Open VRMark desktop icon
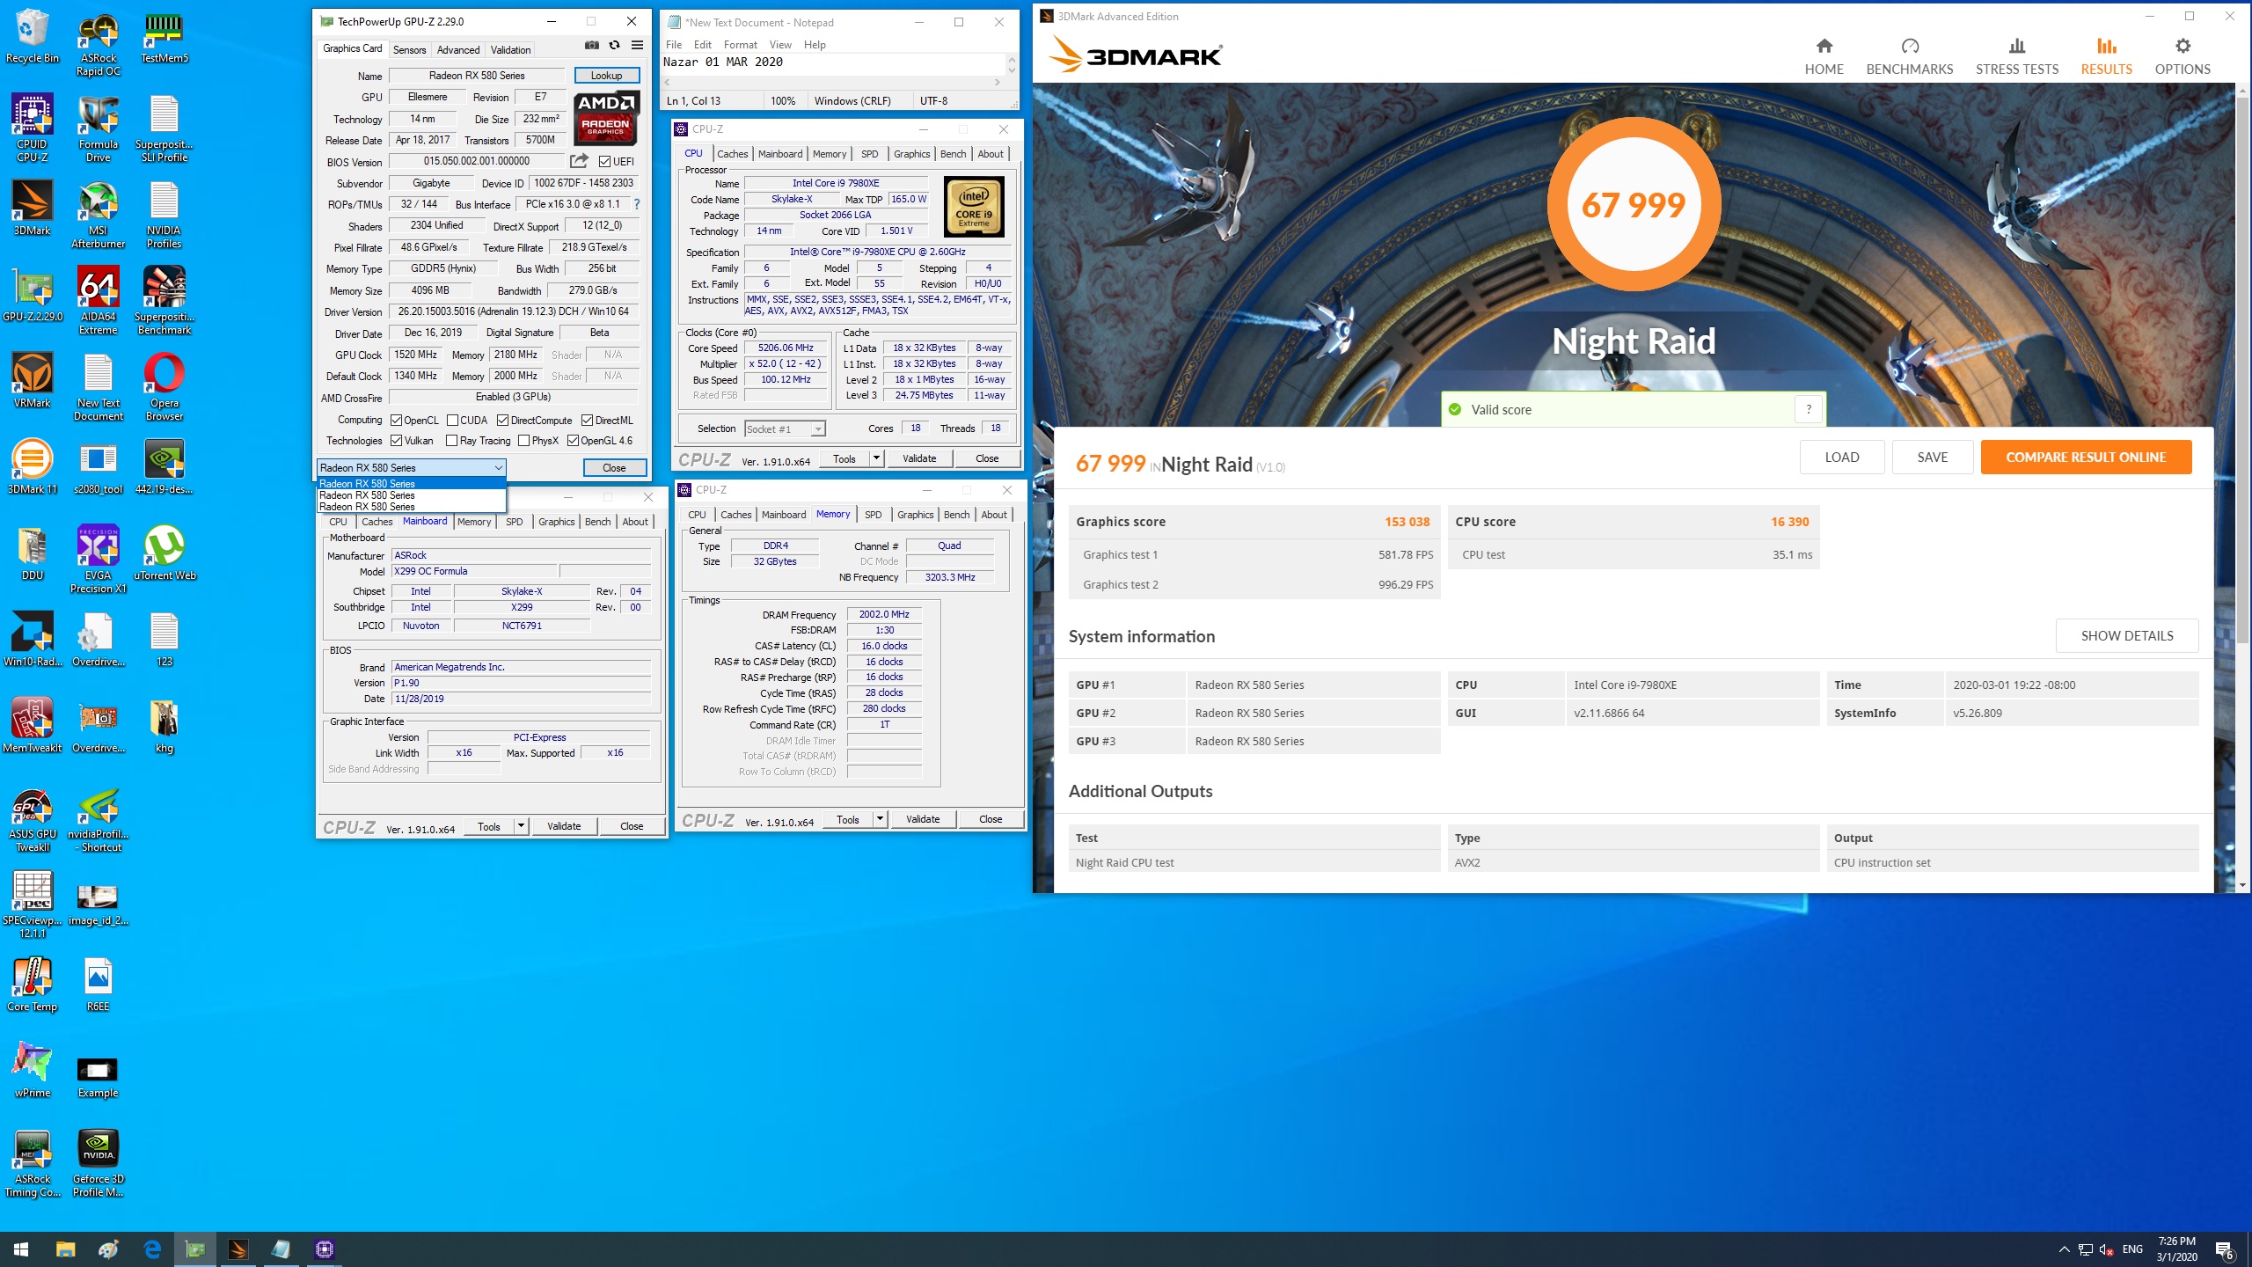The image size is (2252, 1267). pyautogui.click(x=33, y=380)
